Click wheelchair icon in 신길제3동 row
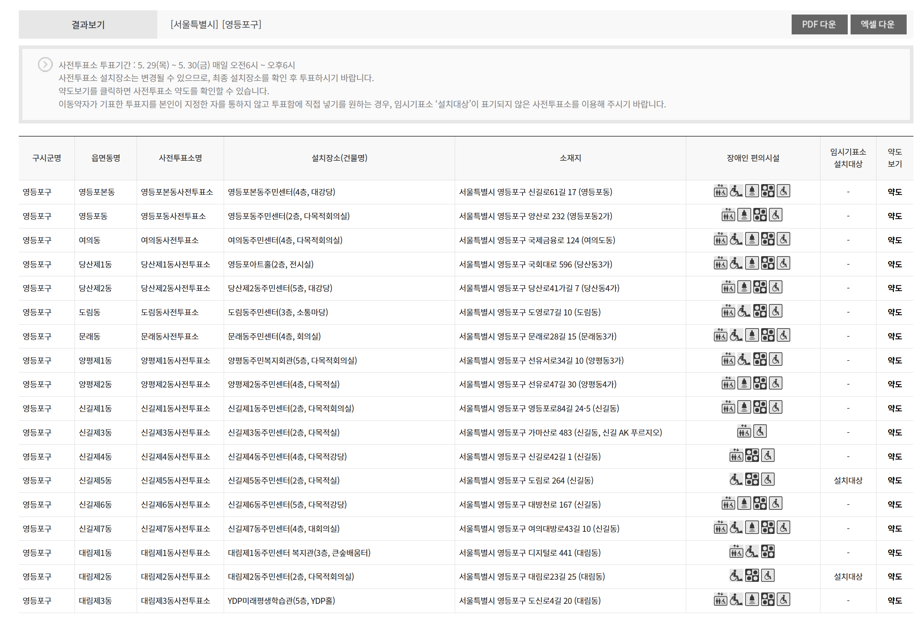 (760, 432)
